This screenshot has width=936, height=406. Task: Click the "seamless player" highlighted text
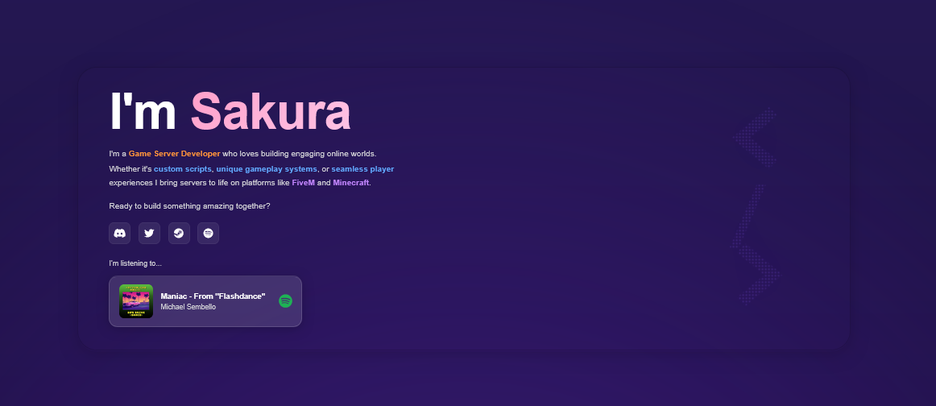(363, 169)
